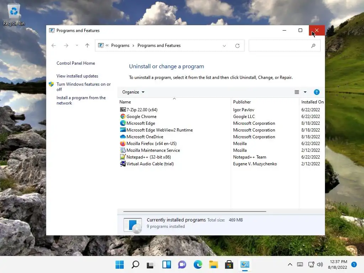This screenshot has width=364, height=273.
Task: Open the Organize dropdown menu
Action: tap(133, 92)
